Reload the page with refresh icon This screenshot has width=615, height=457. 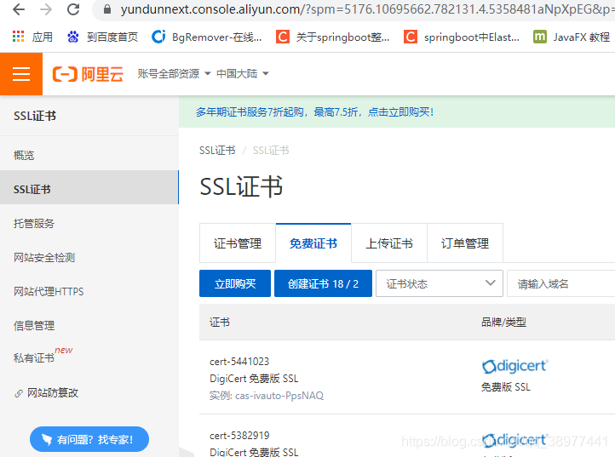point(73,9)
